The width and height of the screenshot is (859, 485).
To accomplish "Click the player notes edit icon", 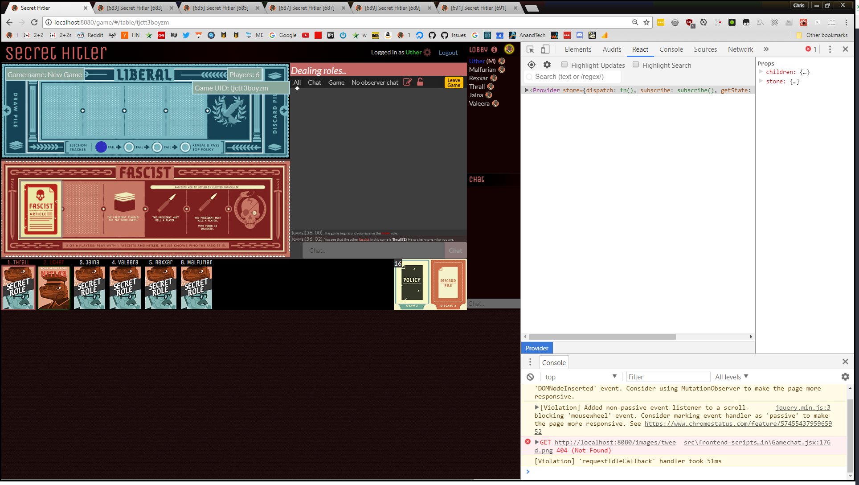I will tap(407, 82).
